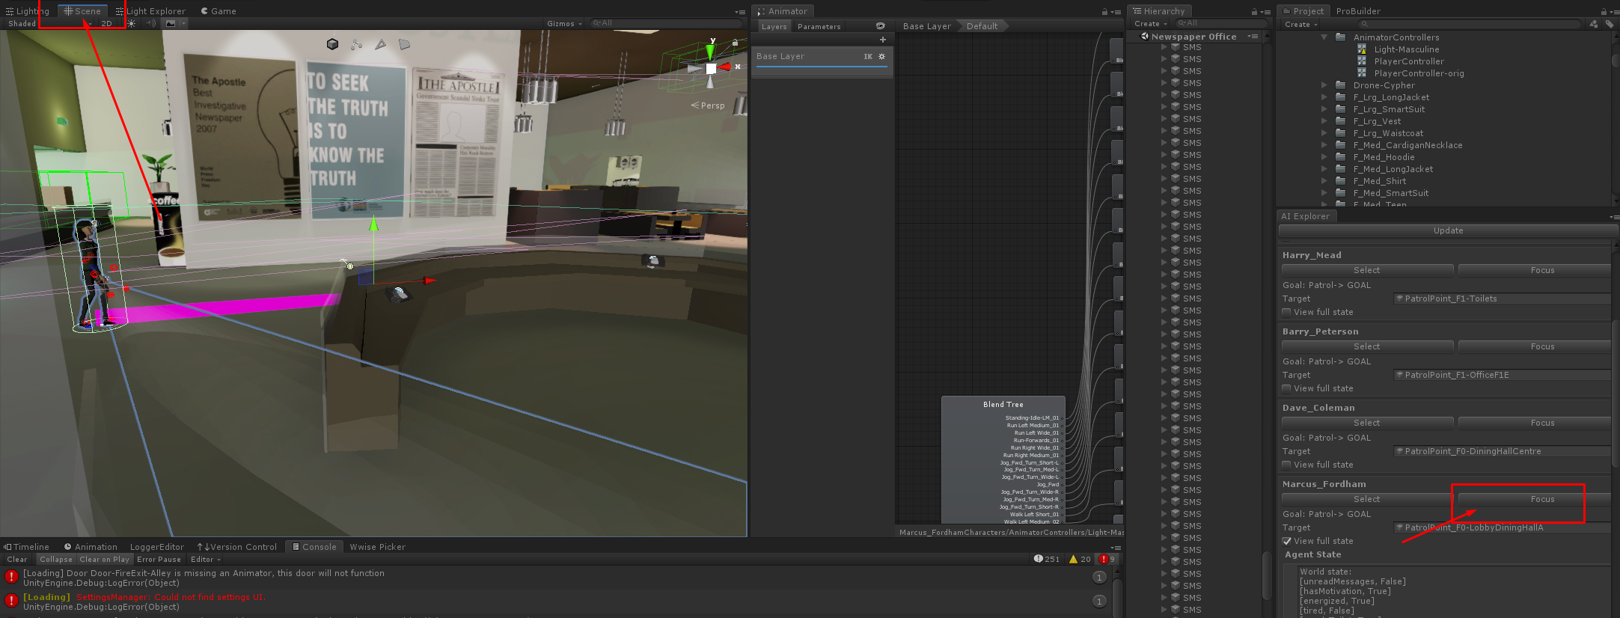Click Select button for Dave_Coleman
Image resolution: width=1620 pixels, height=618 pixels.
coord(1367,423)
